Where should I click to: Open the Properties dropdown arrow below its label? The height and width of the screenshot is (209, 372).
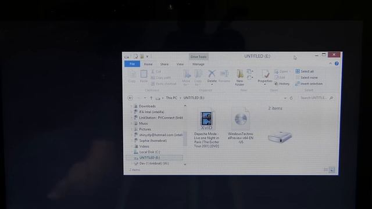[x=265, y=85]
